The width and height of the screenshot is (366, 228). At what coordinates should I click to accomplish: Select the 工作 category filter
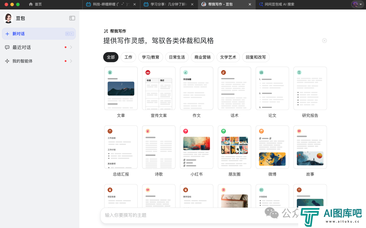pyautogui.click(x=128, y=57)
